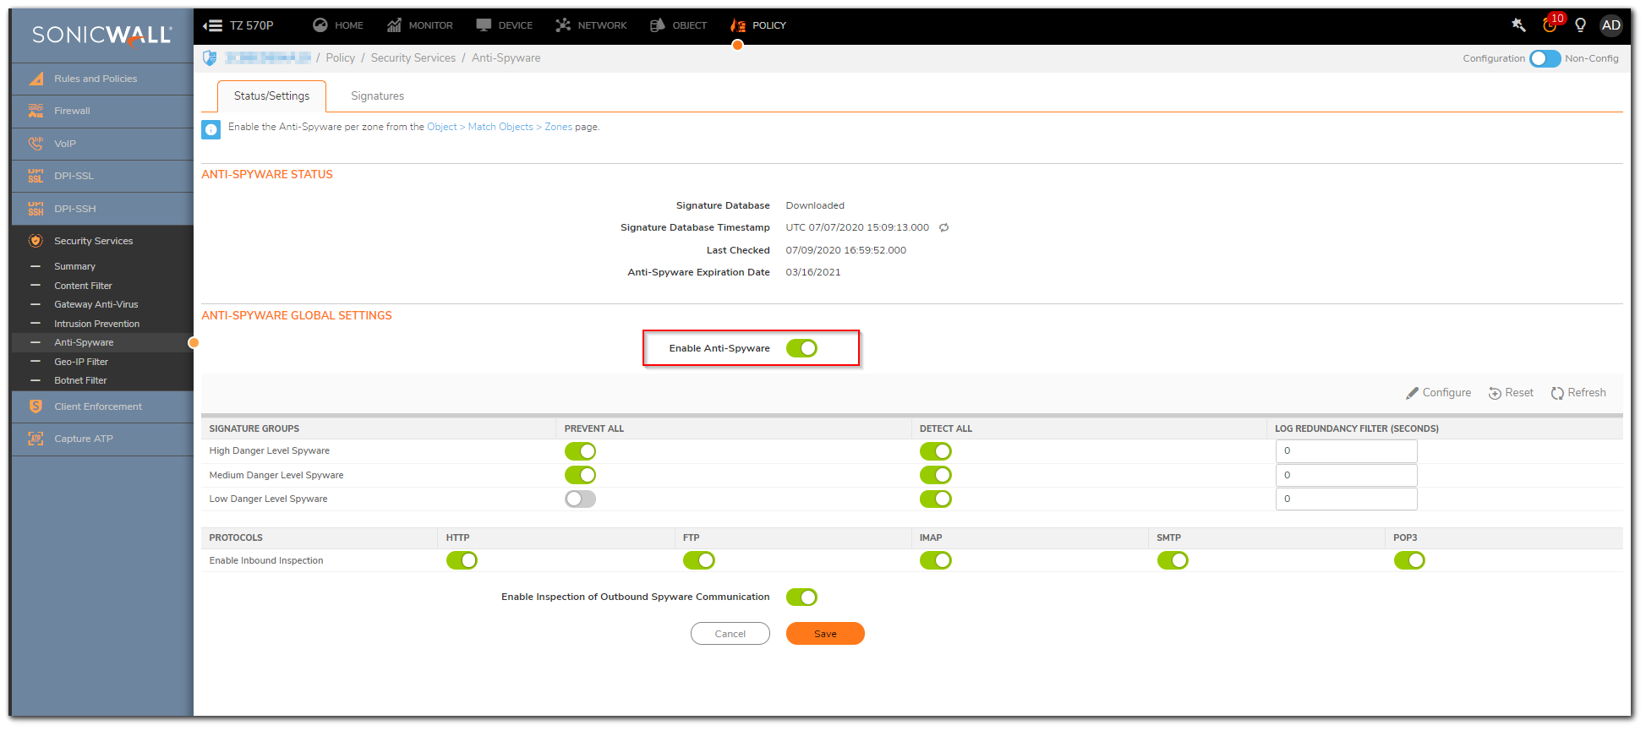Collapse the sidebar with the hamburger arrow icon
The image size is (1646, 731).
pos(212,25)
